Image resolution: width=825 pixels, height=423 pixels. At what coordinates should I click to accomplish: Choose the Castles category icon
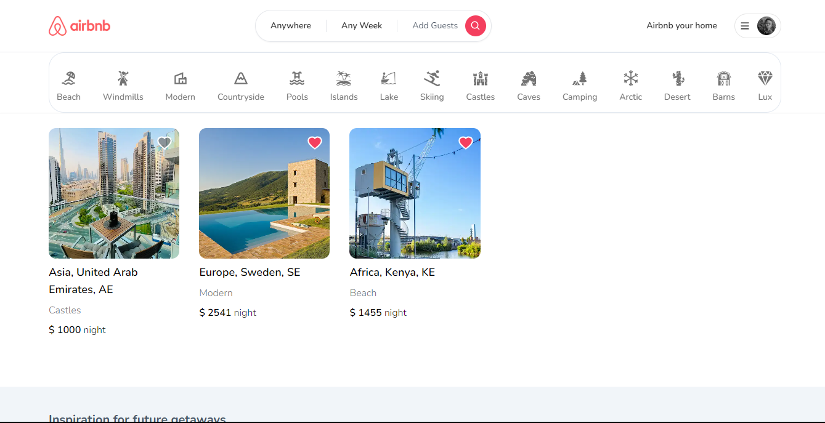(480, 78)
